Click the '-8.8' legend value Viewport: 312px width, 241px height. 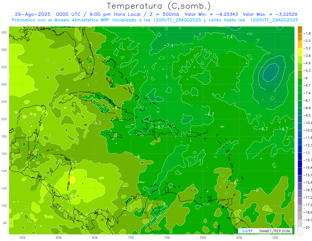(307, 108)
